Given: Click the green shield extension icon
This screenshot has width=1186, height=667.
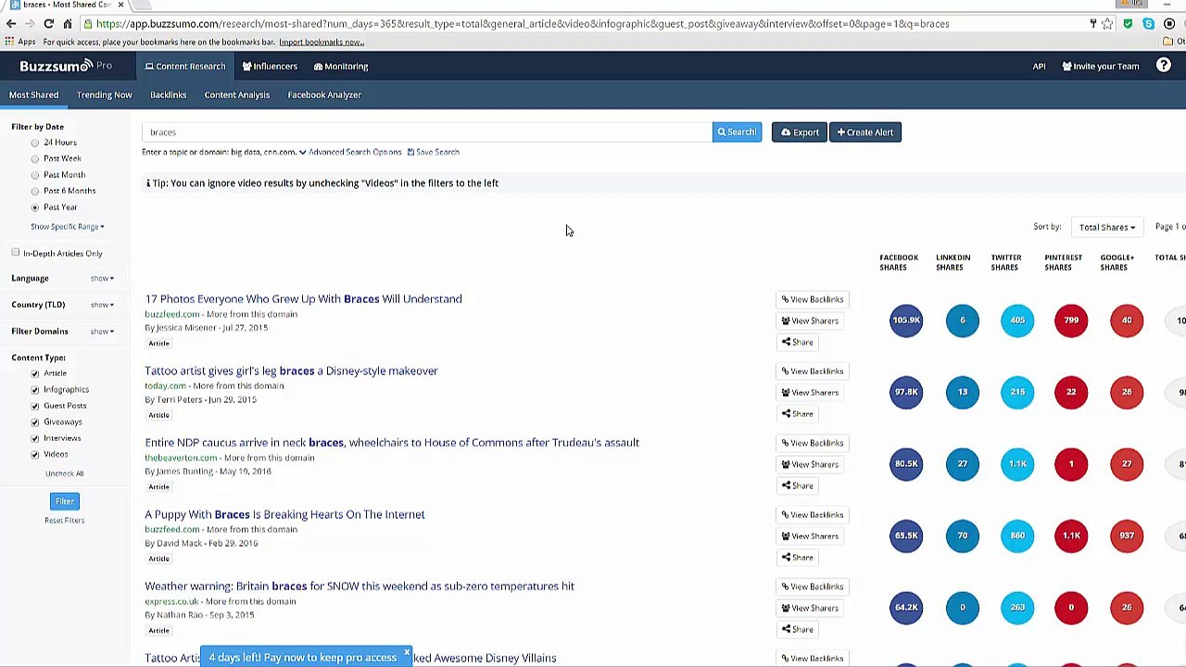Looking at the screenshot, I should pos(1128,24).
